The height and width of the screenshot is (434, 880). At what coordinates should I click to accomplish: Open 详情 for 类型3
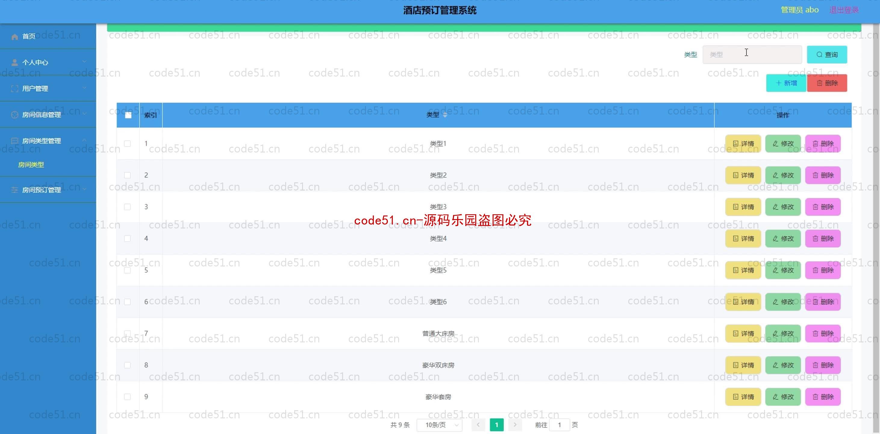[x=743, y=207]
